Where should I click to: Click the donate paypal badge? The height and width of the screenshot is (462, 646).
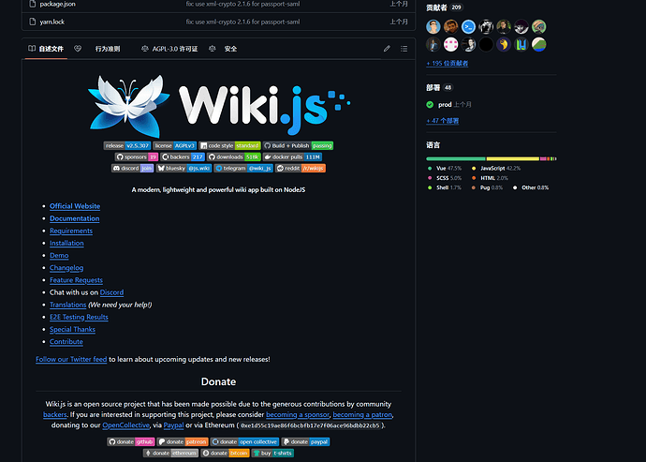(x=305, y=441)
